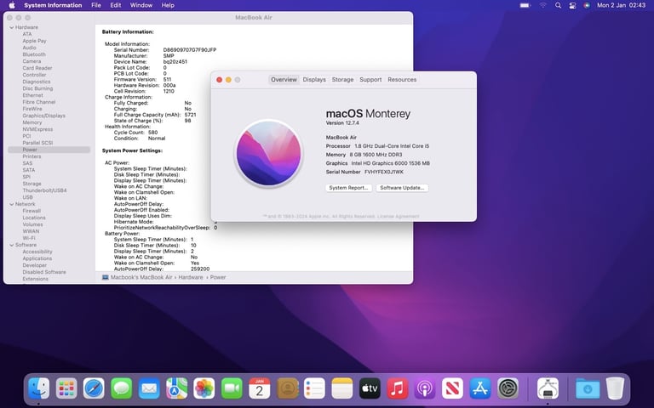Image resolution: width=654 pixels, height=408 pixels.
Task: Click the System Report... button
Action: coord(348,188)
